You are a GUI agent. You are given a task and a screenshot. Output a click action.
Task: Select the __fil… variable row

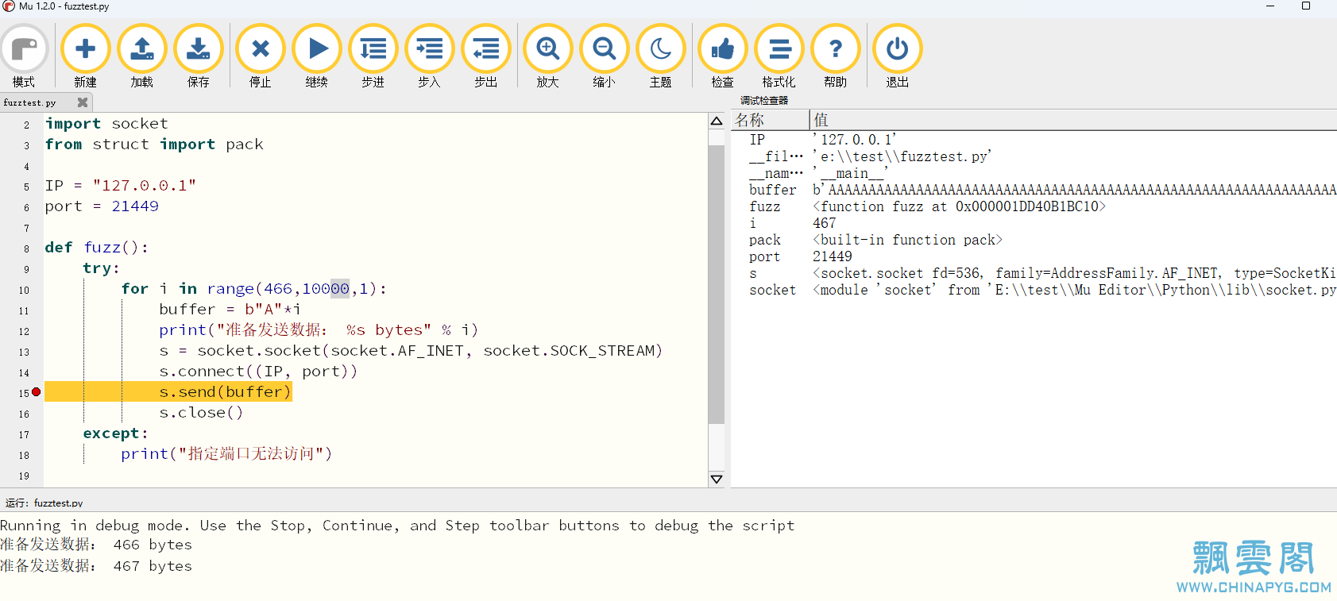click(1034, 156)
